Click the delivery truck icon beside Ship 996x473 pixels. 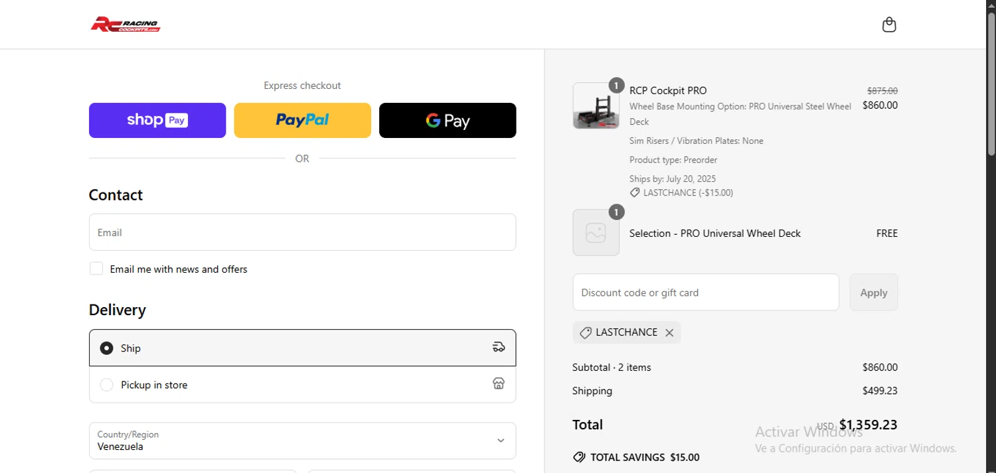[499, 347]
